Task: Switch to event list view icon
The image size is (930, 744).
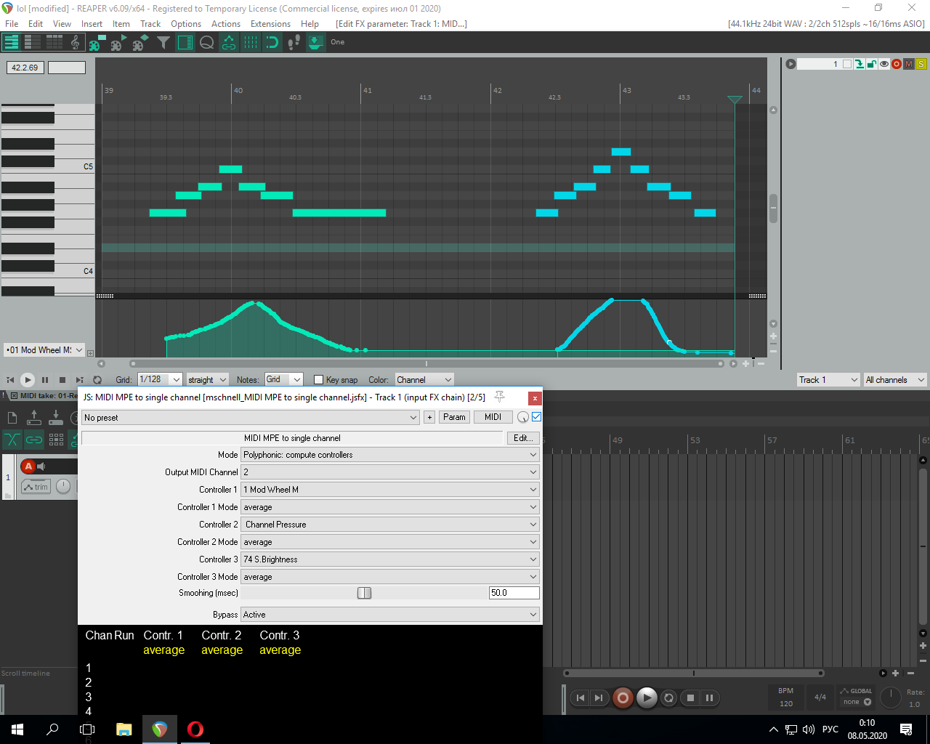Action: click(x=54, y=42)
